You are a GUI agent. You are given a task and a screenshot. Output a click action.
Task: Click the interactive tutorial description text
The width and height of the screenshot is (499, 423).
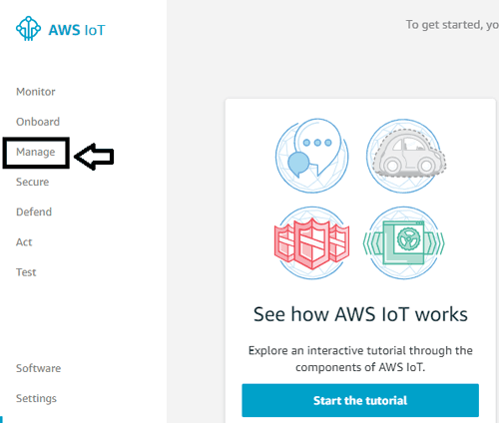[360, 359]
